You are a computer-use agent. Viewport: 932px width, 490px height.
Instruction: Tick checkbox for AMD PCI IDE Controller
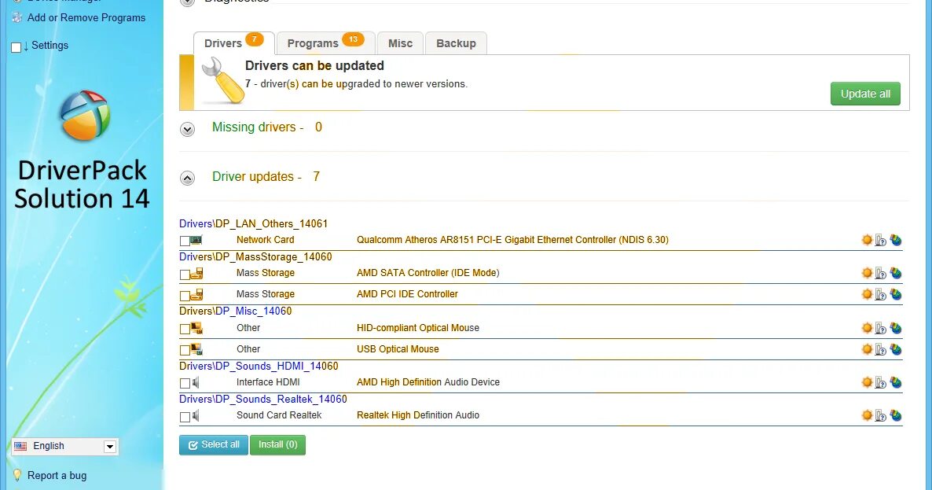(x=185, y=296)
